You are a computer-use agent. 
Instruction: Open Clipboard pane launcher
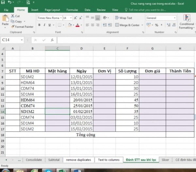click(x=34, y=32)
